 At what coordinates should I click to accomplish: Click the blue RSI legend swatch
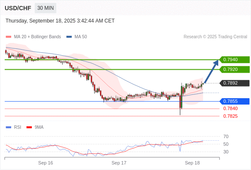(x=9, y=127)
